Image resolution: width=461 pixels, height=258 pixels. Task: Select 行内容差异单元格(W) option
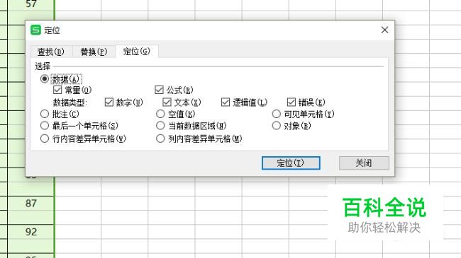45,139
